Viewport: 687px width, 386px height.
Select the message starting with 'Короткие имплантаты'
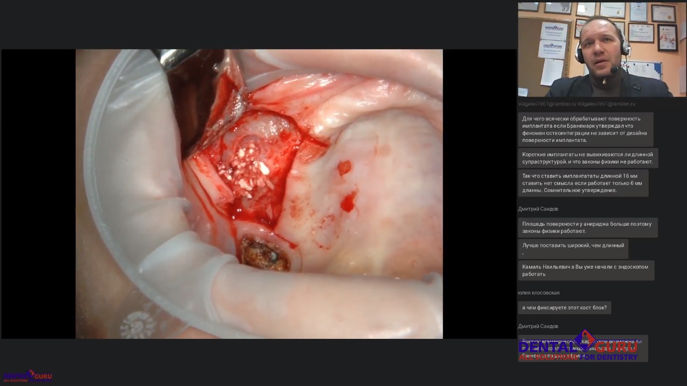coord(587,158)
